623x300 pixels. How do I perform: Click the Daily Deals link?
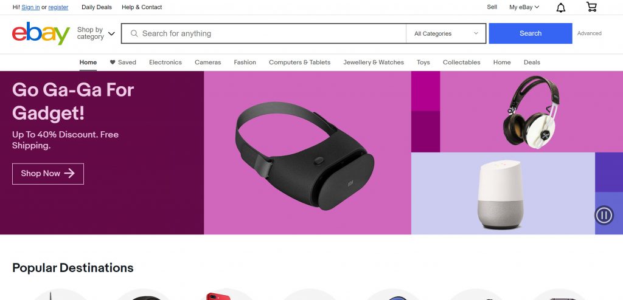[x=97, y=7]
